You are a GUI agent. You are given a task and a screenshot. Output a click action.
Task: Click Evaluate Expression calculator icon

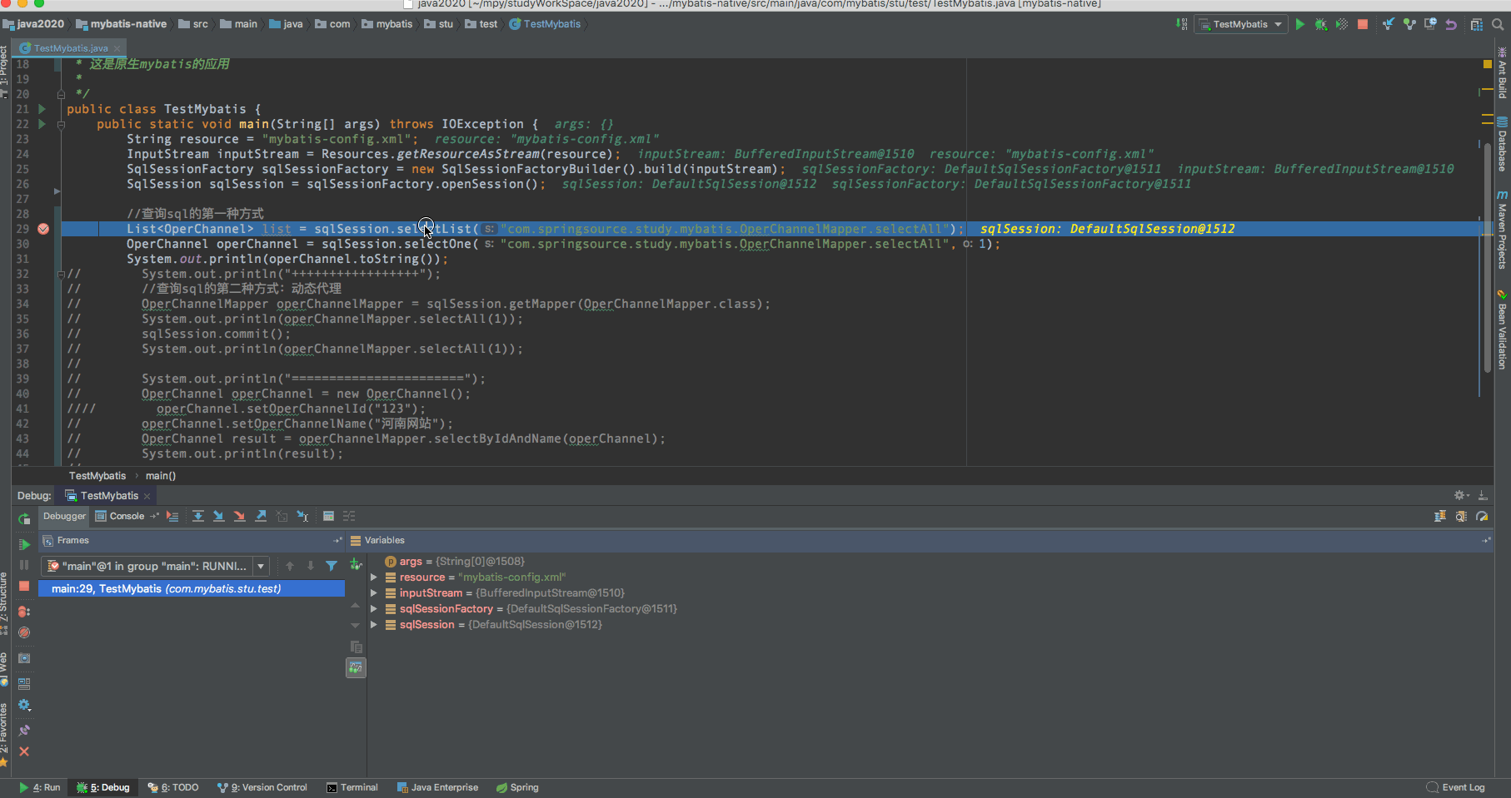(x=328, y=517)
